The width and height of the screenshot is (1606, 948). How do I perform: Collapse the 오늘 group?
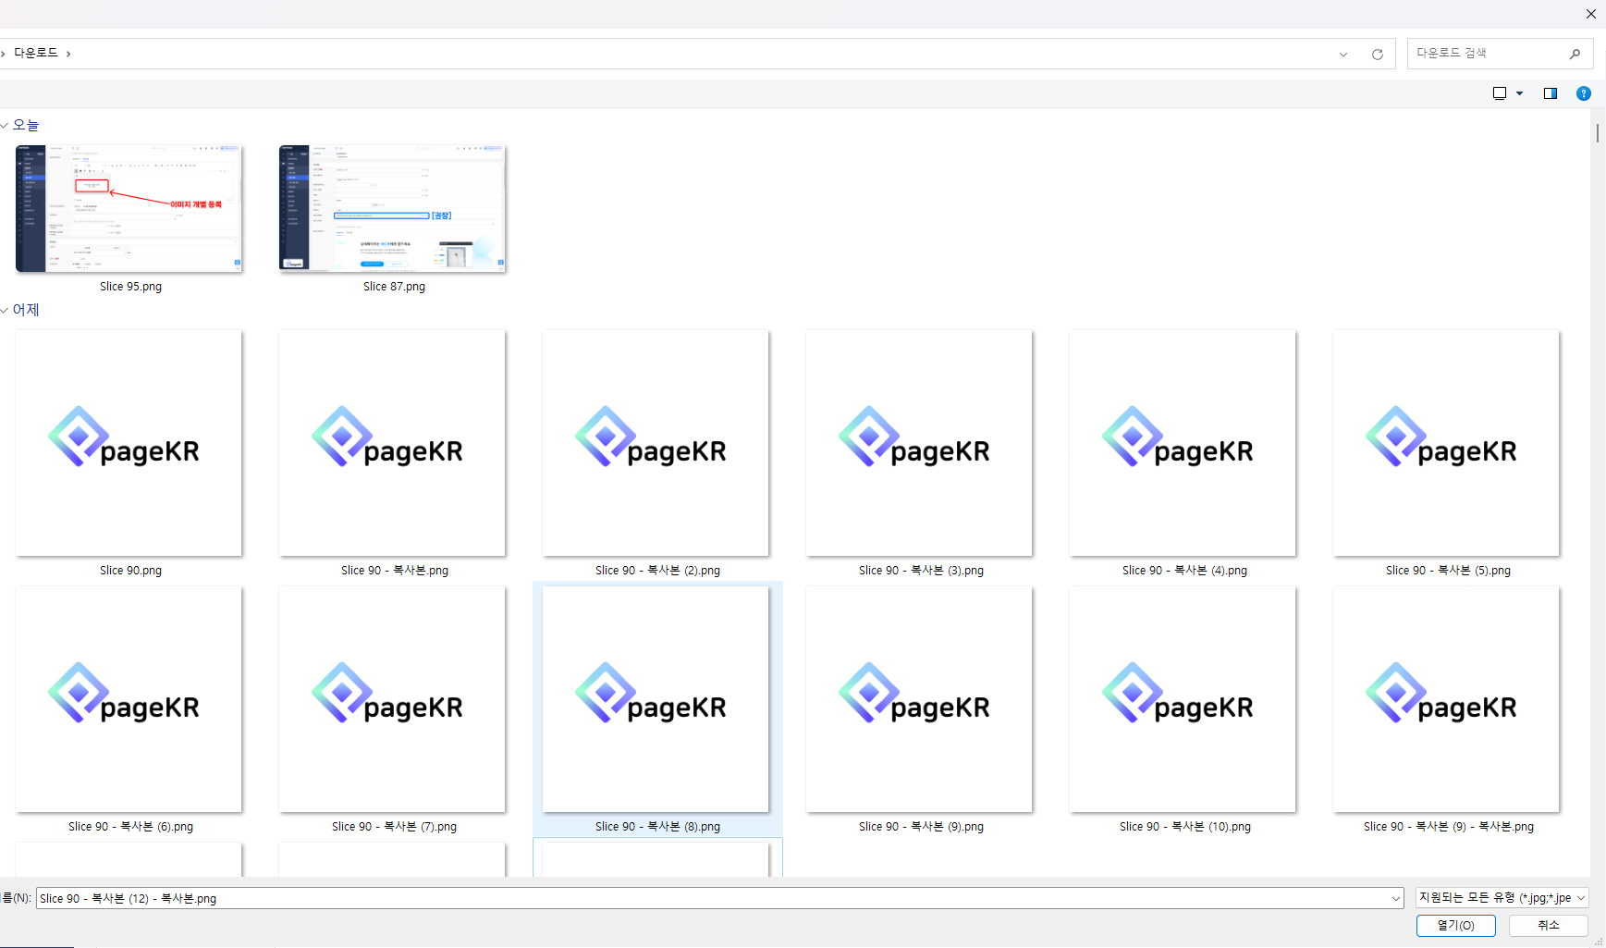[5, 125]
